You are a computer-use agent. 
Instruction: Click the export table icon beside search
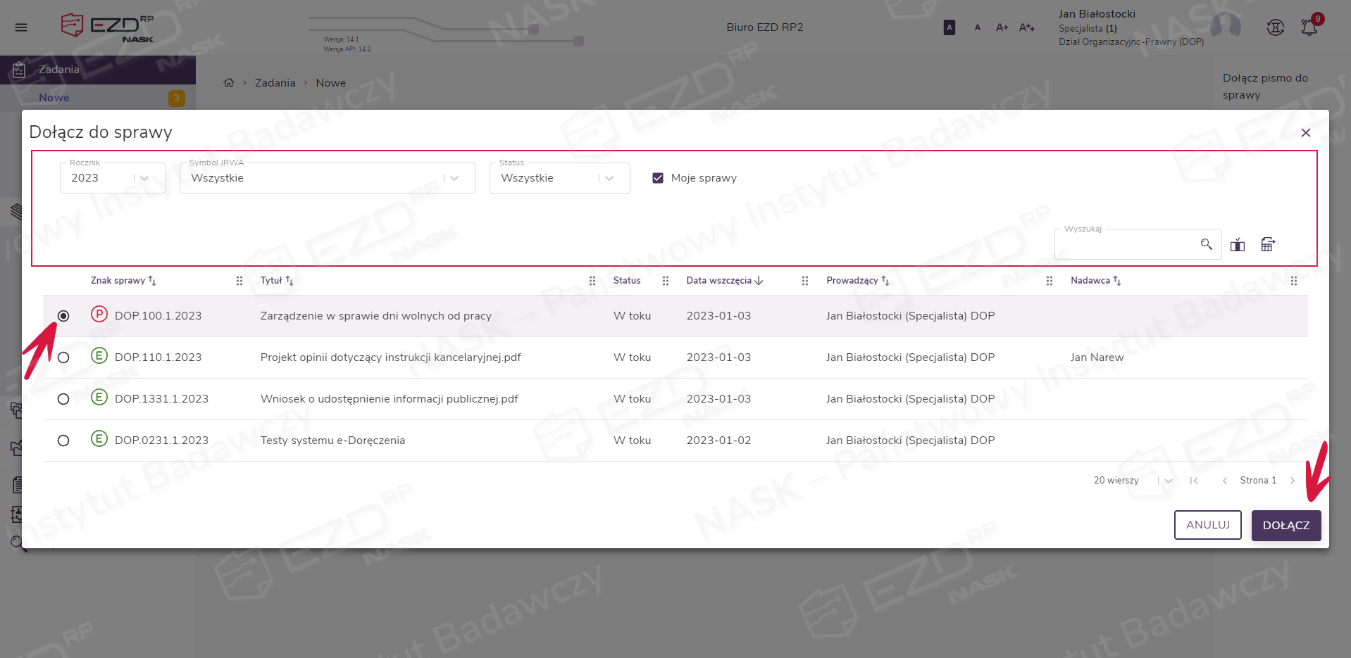(1267, 244)
